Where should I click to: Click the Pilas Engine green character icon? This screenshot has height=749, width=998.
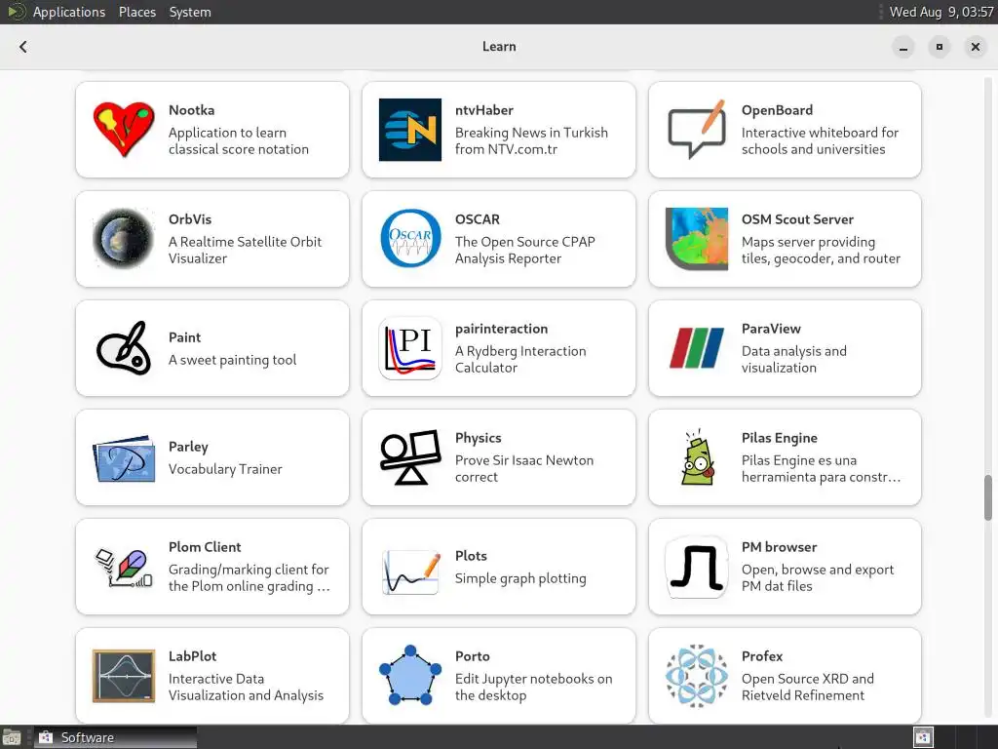coord(696,458)
